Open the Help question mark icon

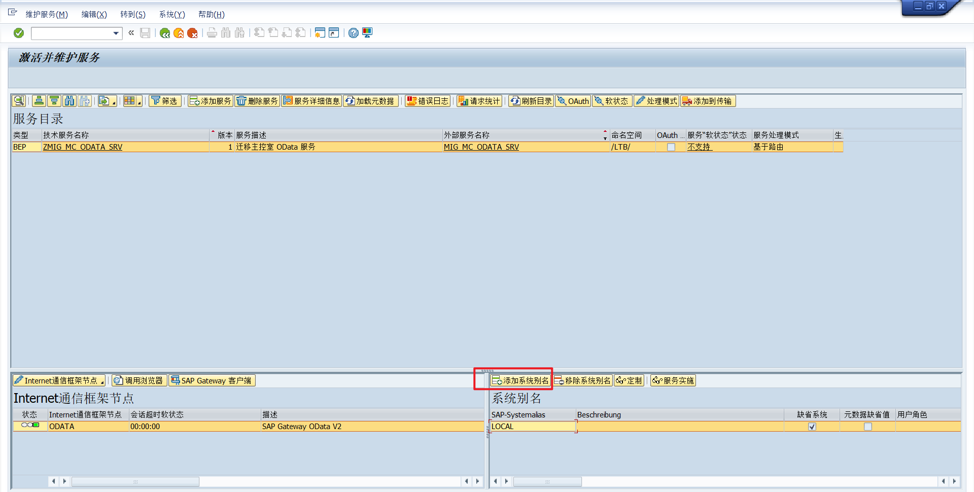click(x=354, y=33)
